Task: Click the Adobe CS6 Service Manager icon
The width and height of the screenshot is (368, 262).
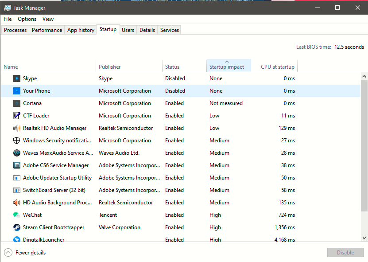Action: (17, 165)
